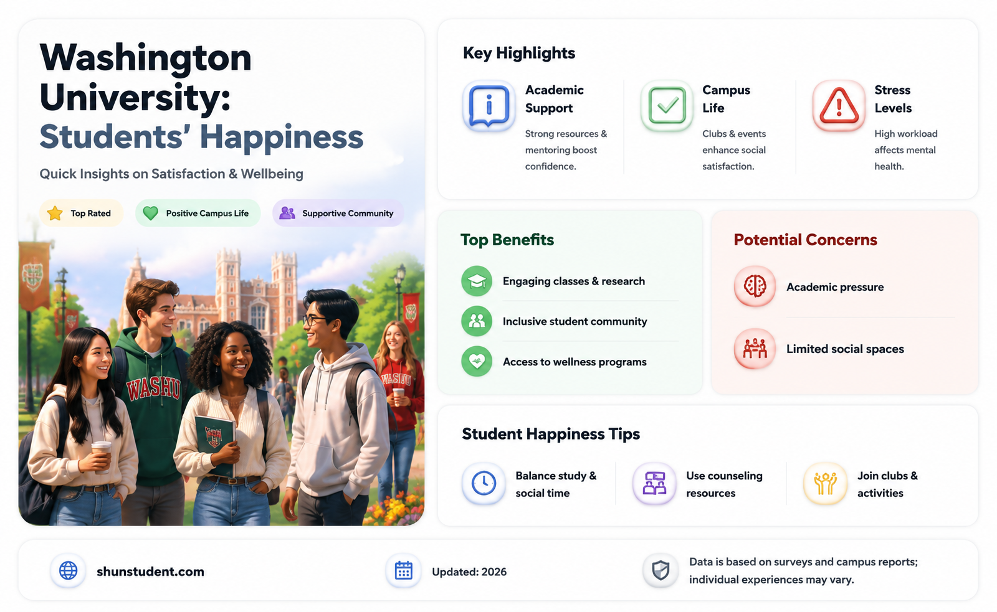Click the clock icon beside Balance study
The width and height of the screenshot is (997, 612).
tap(484, 483)
